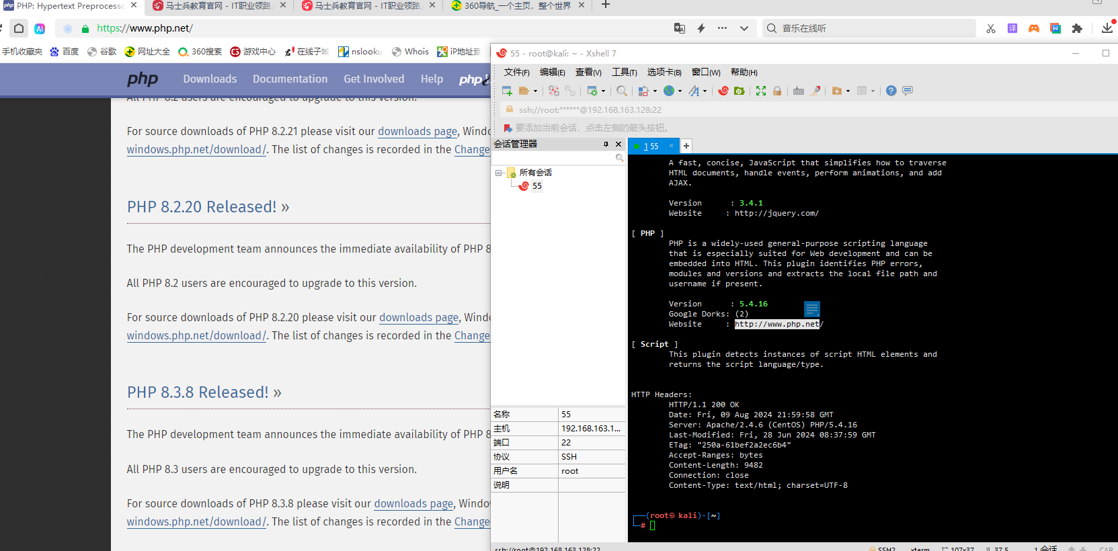
Task: Open the 查看(V) menu in Xshell
Action: tap(588, 73)
